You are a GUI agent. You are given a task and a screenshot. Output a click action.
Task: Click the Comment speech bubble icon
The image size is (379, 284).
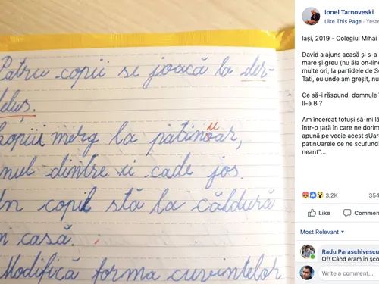click(347, 213)
